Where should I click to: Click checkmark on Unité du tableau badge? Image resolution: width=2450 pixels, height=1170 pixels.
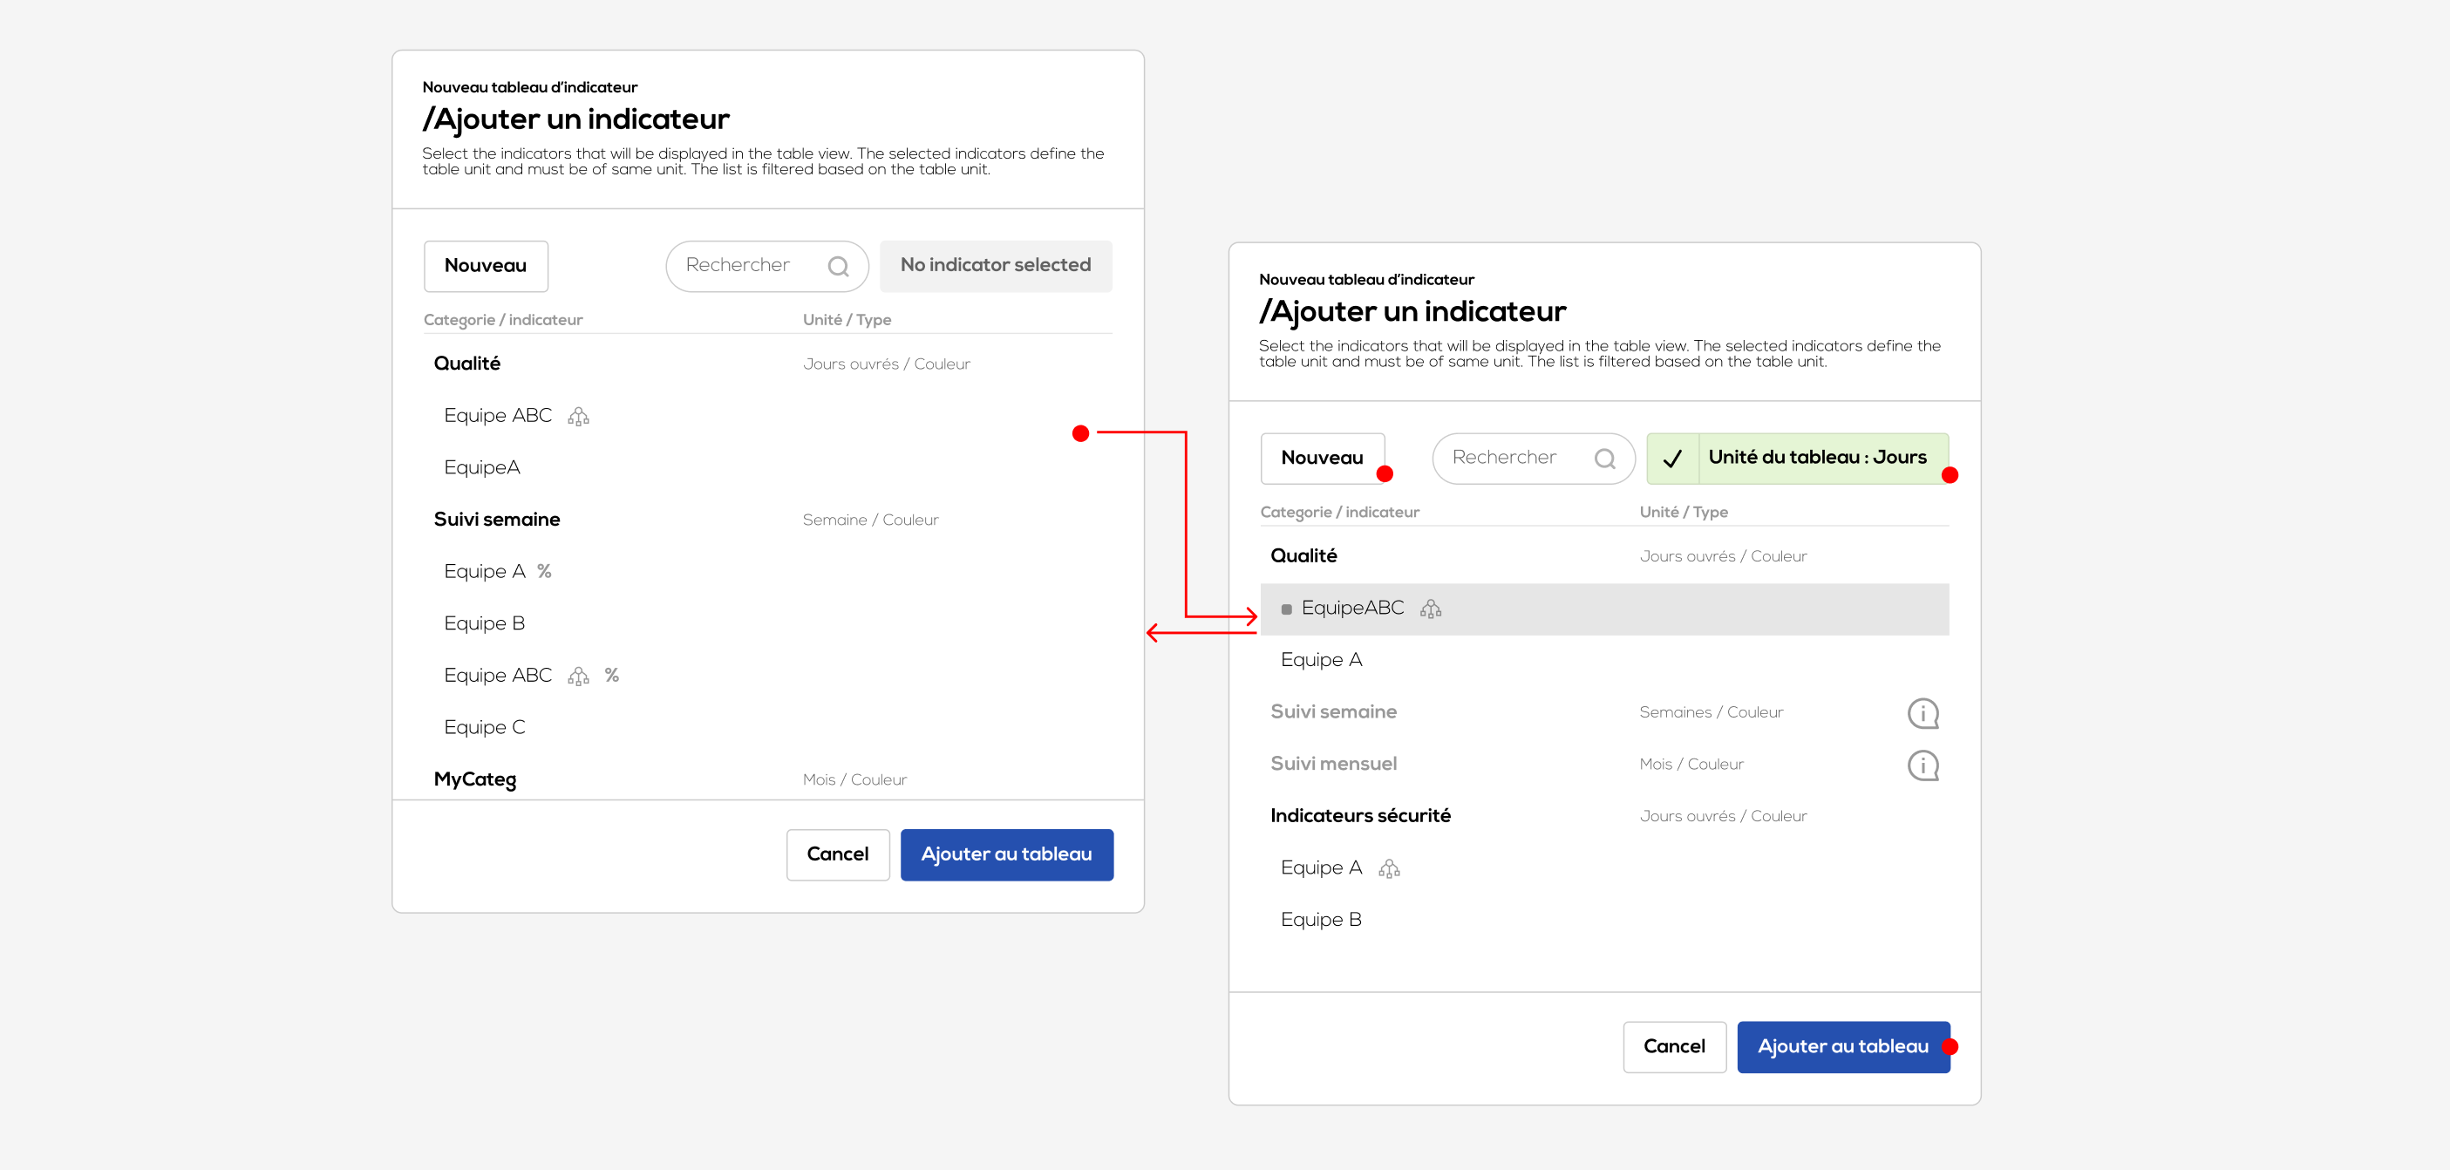pyautogui.click(x=1672, y=459)
